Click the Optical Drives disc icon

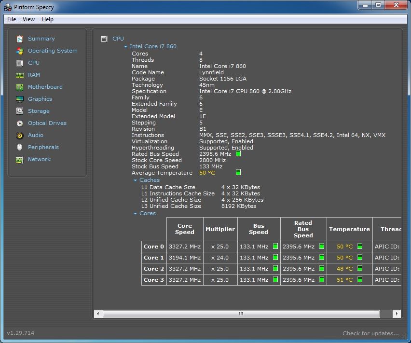(20, 123)
